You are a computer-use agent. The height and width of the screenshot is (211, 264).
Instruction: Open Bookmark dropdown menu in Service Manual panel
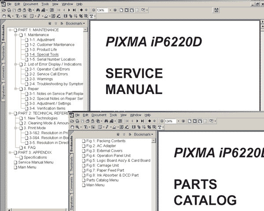[75, 23]
